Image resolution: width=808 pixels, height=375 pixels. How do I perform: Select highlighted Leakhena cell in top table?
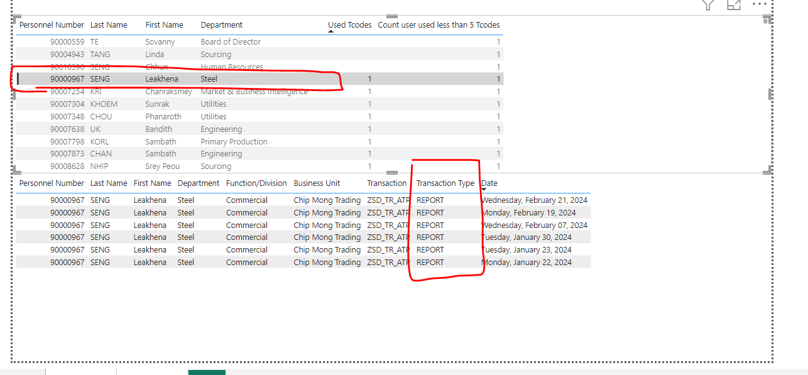point(162,79)
